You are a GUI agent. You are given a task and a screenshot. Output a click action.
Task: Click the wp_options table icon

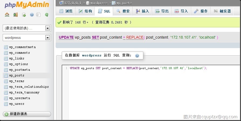[x=6, y=64]
